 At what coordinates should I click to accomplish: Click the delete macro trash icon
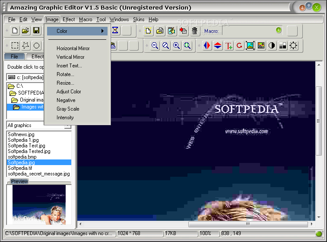pos(194,31)
